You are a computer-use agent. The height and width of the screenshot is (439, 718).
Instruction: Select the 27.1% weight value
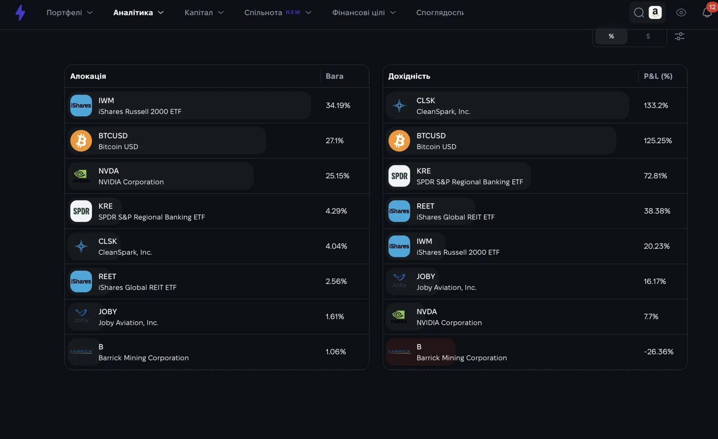(334, 141)
